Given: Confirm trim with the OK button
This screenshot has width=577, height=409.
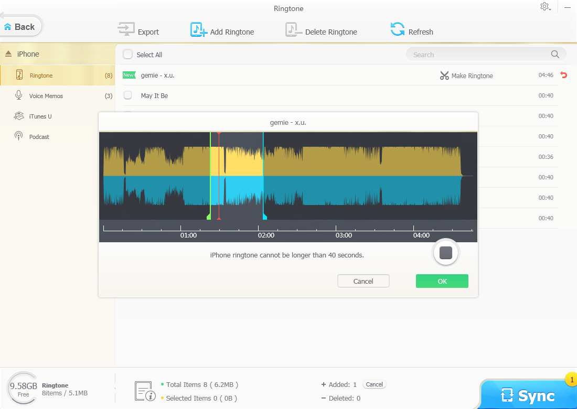Looking at the screenshot, I should tap(442, 281).
